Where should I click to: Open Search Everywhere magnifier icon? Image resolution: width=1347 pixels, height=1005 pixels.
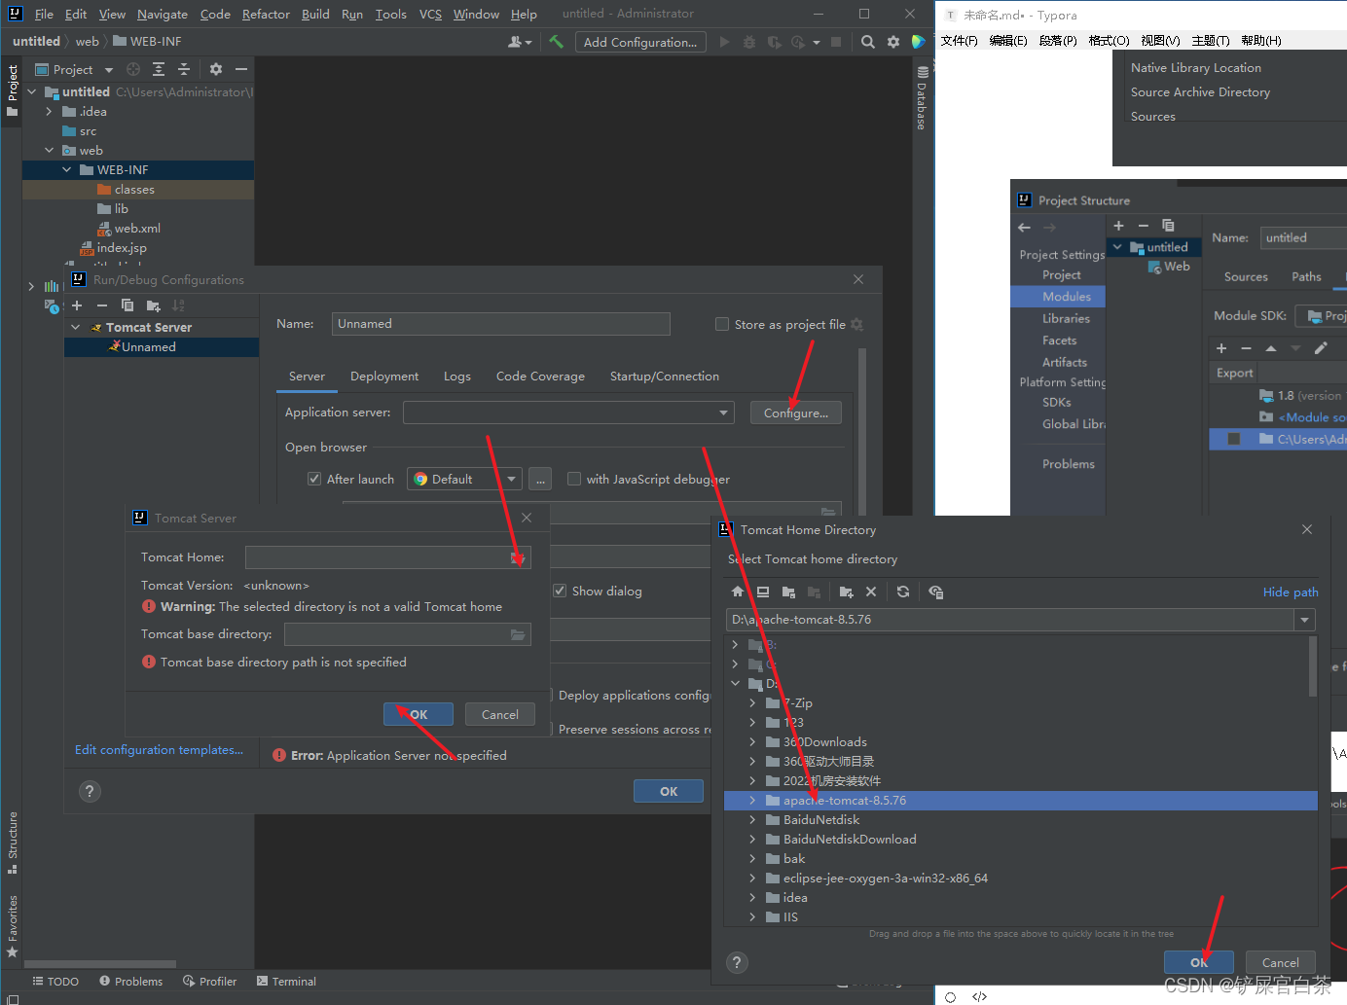(x=867, y=42)
